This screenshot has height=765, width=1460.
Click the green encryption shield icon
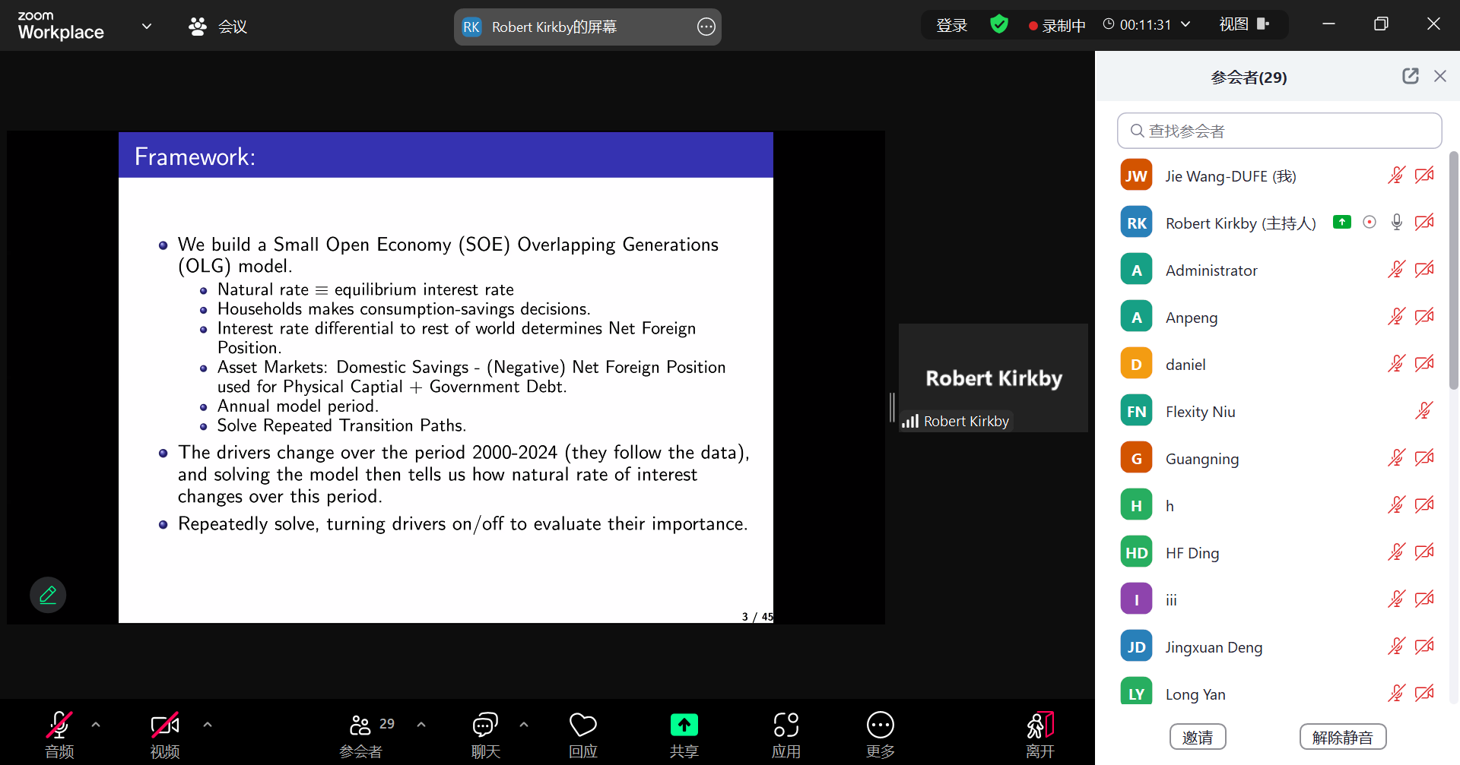pos(998,25)
